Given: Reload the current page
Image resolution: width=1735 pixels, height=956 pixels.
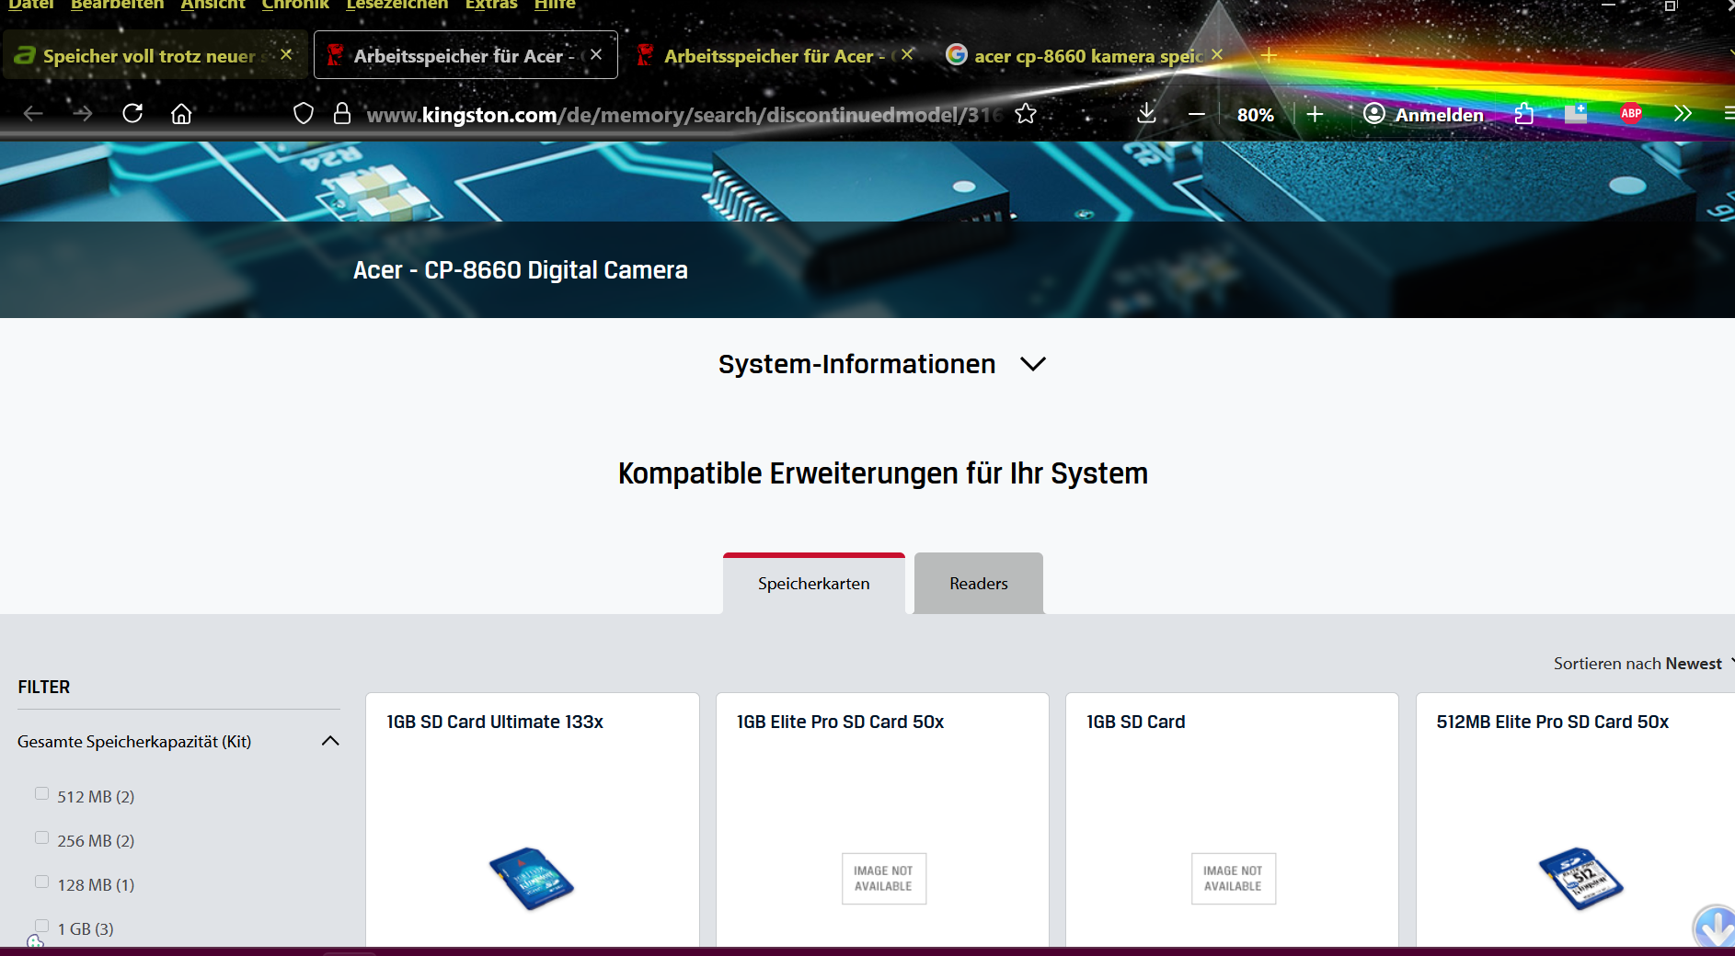Looking at the screenshot, I should 132,113.
